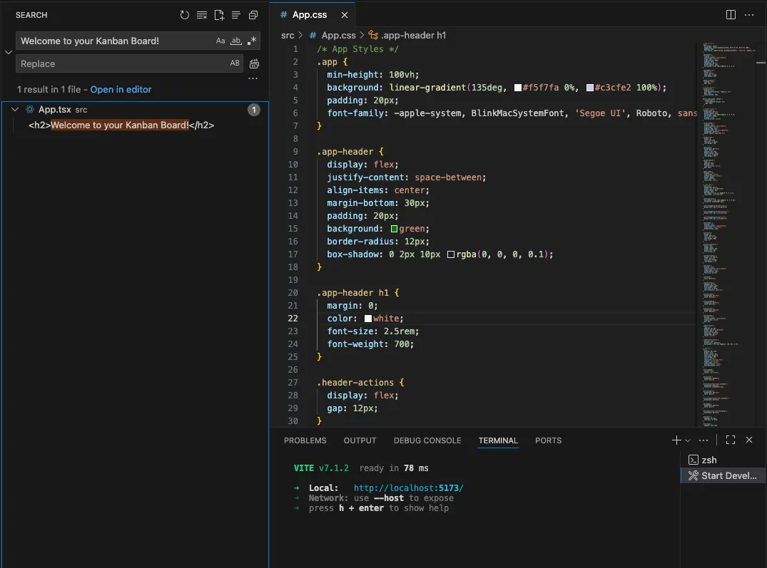Toggle Match Whole Word option
The width and height of the screenshot is (767, 568).
coord(236,41)
